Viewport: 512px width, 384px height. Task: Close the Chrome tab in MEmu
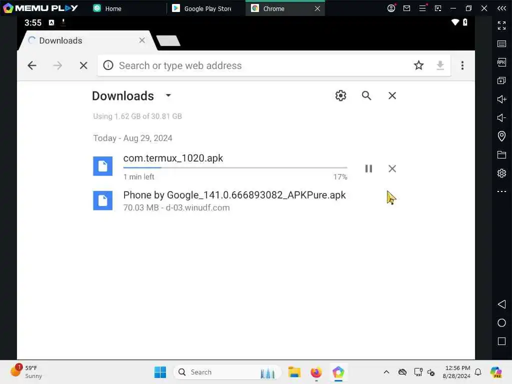pos(317,8)
